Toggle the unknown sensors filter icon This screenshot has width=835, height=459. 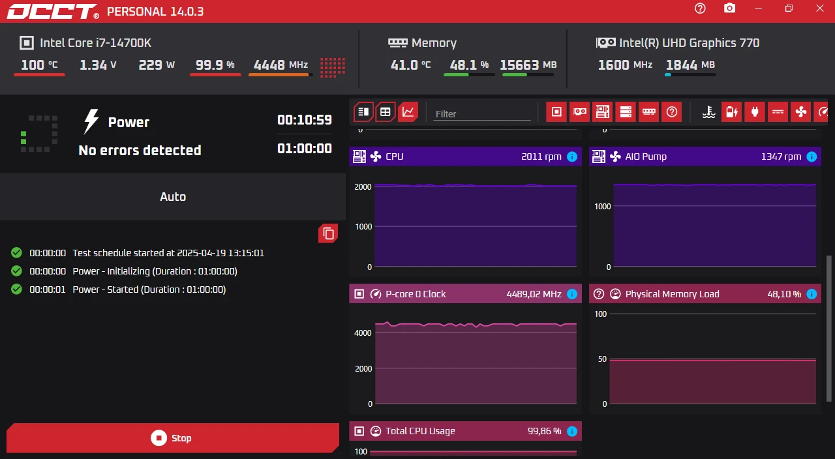pyautogui.click(x=671, y=111)
